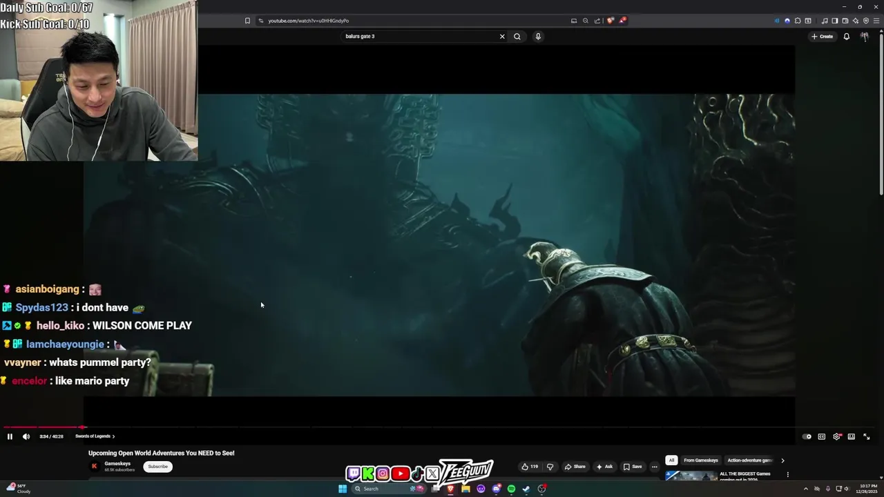Image resolution: width=884 pixels, height=497 pixels.
Task: Pause the YouTube video
Action: [10, 436]
